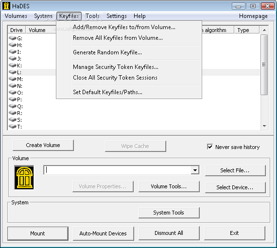Click the drive icon next to P:

(x=13, y=99)
